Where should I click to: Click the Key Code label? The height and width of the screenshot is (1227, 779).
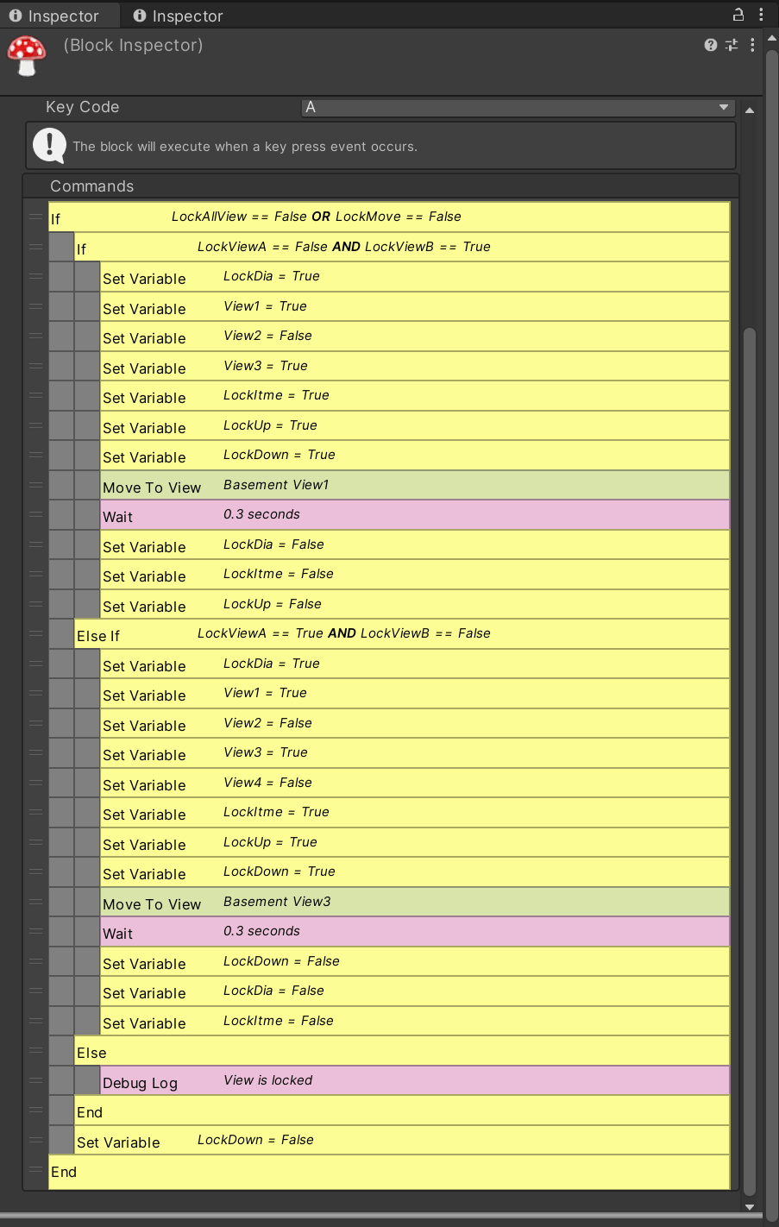83,107
